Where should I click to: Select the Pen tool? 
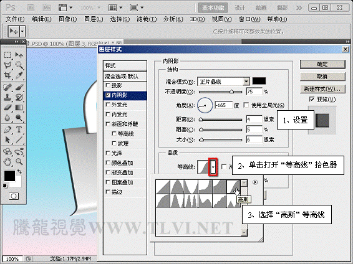pos(7,130)
